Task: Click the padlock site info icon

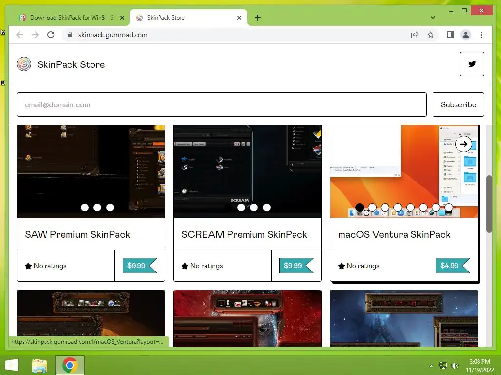Action: (x=70, y=35)
